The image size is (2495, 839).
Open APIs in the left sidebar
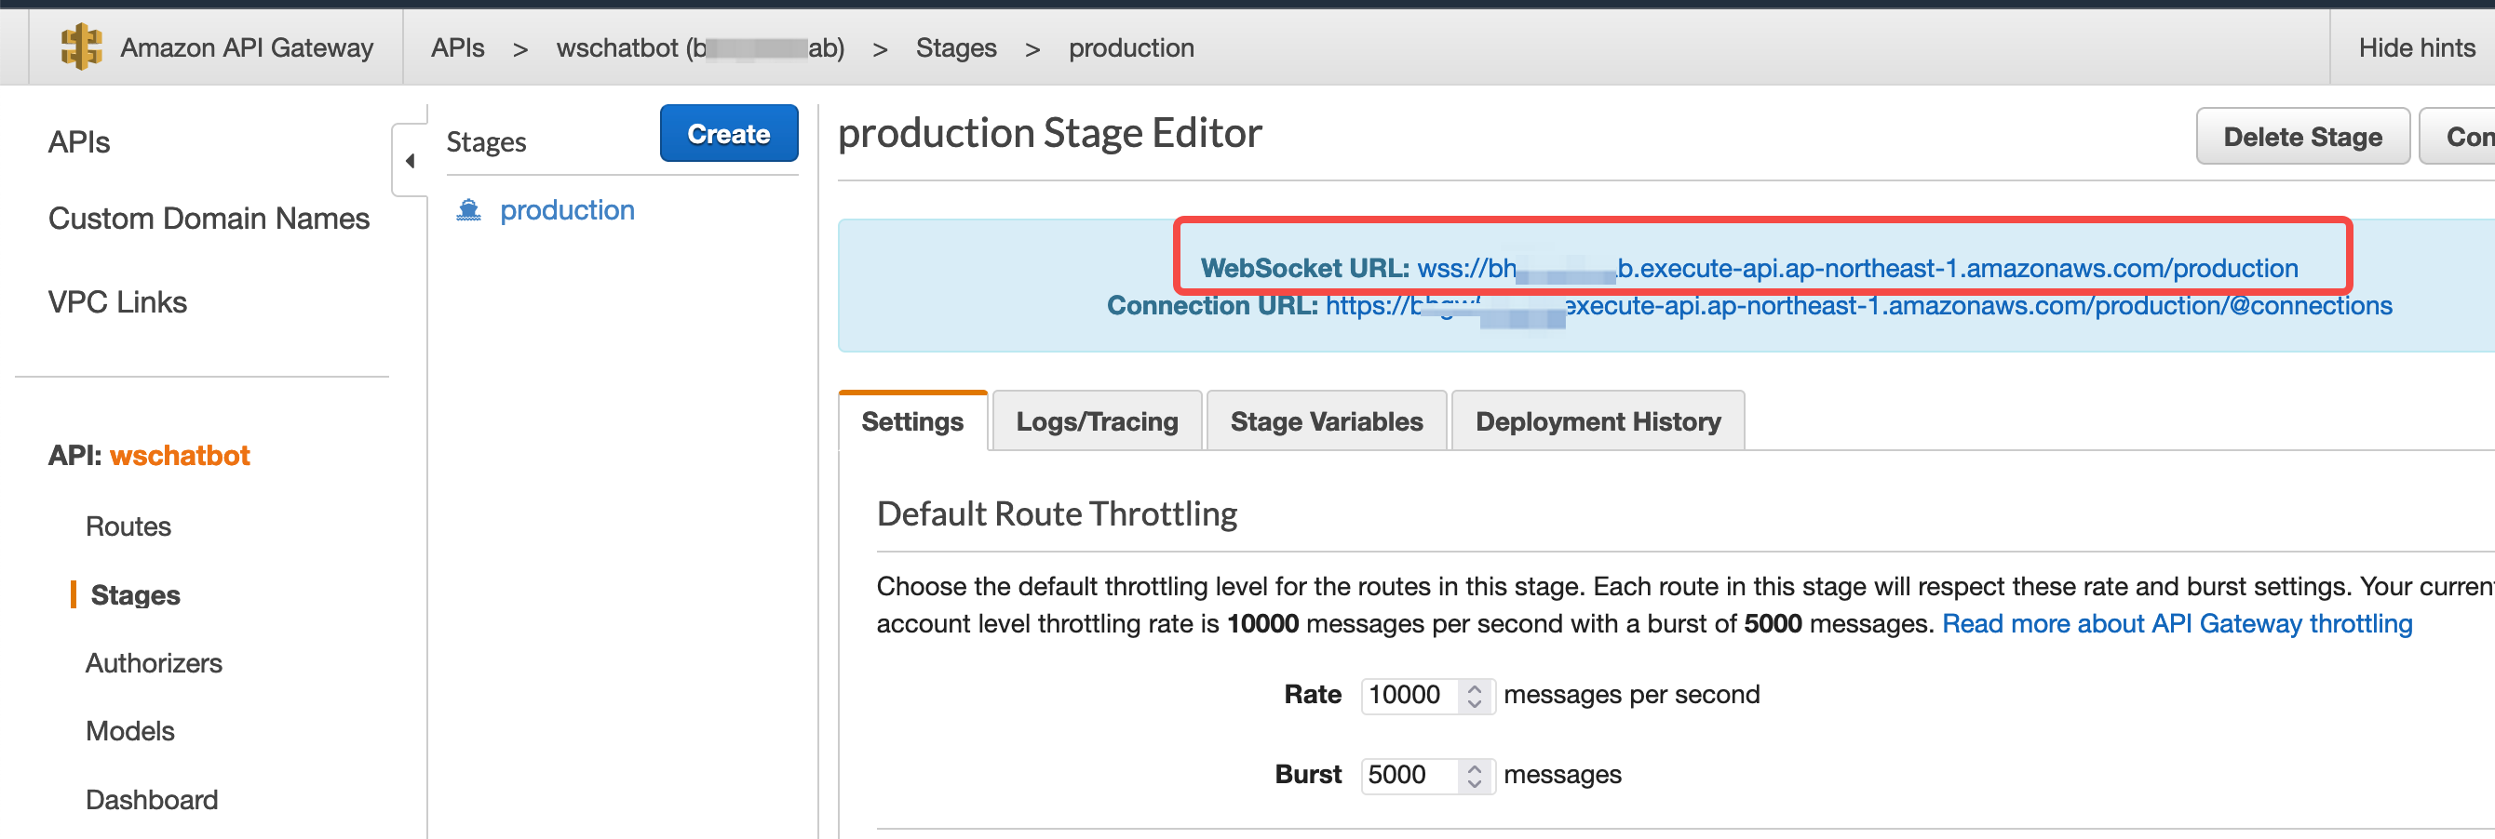click(x=79, y=142)
